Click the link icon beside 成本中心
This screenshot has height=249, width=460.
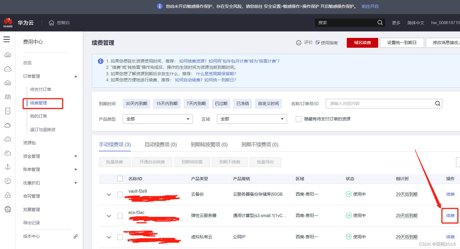76,236
